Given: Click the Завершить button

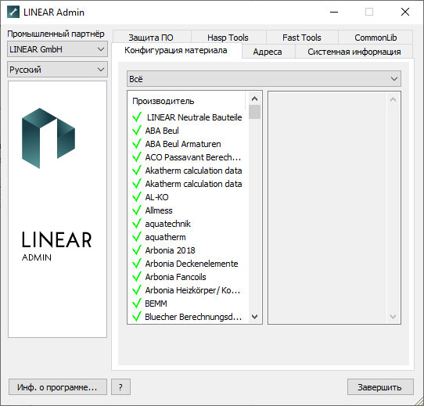Looking at the screenshot, I should pyautogui.click(x=380, y=387).
